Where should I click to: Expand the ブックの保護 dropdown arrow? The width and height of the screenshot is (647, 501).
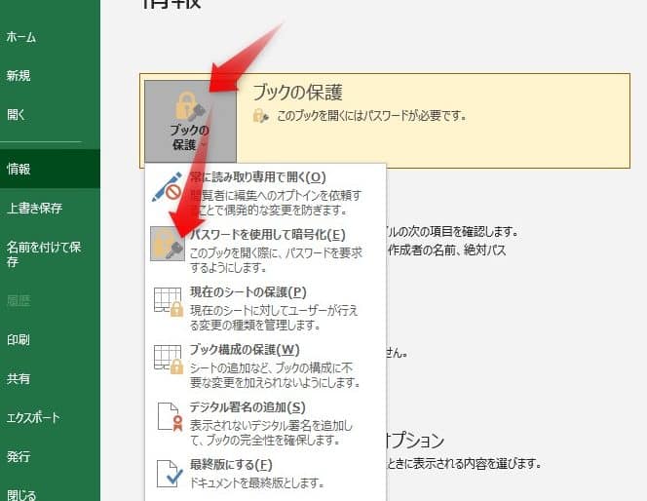[x=204, y=145]
